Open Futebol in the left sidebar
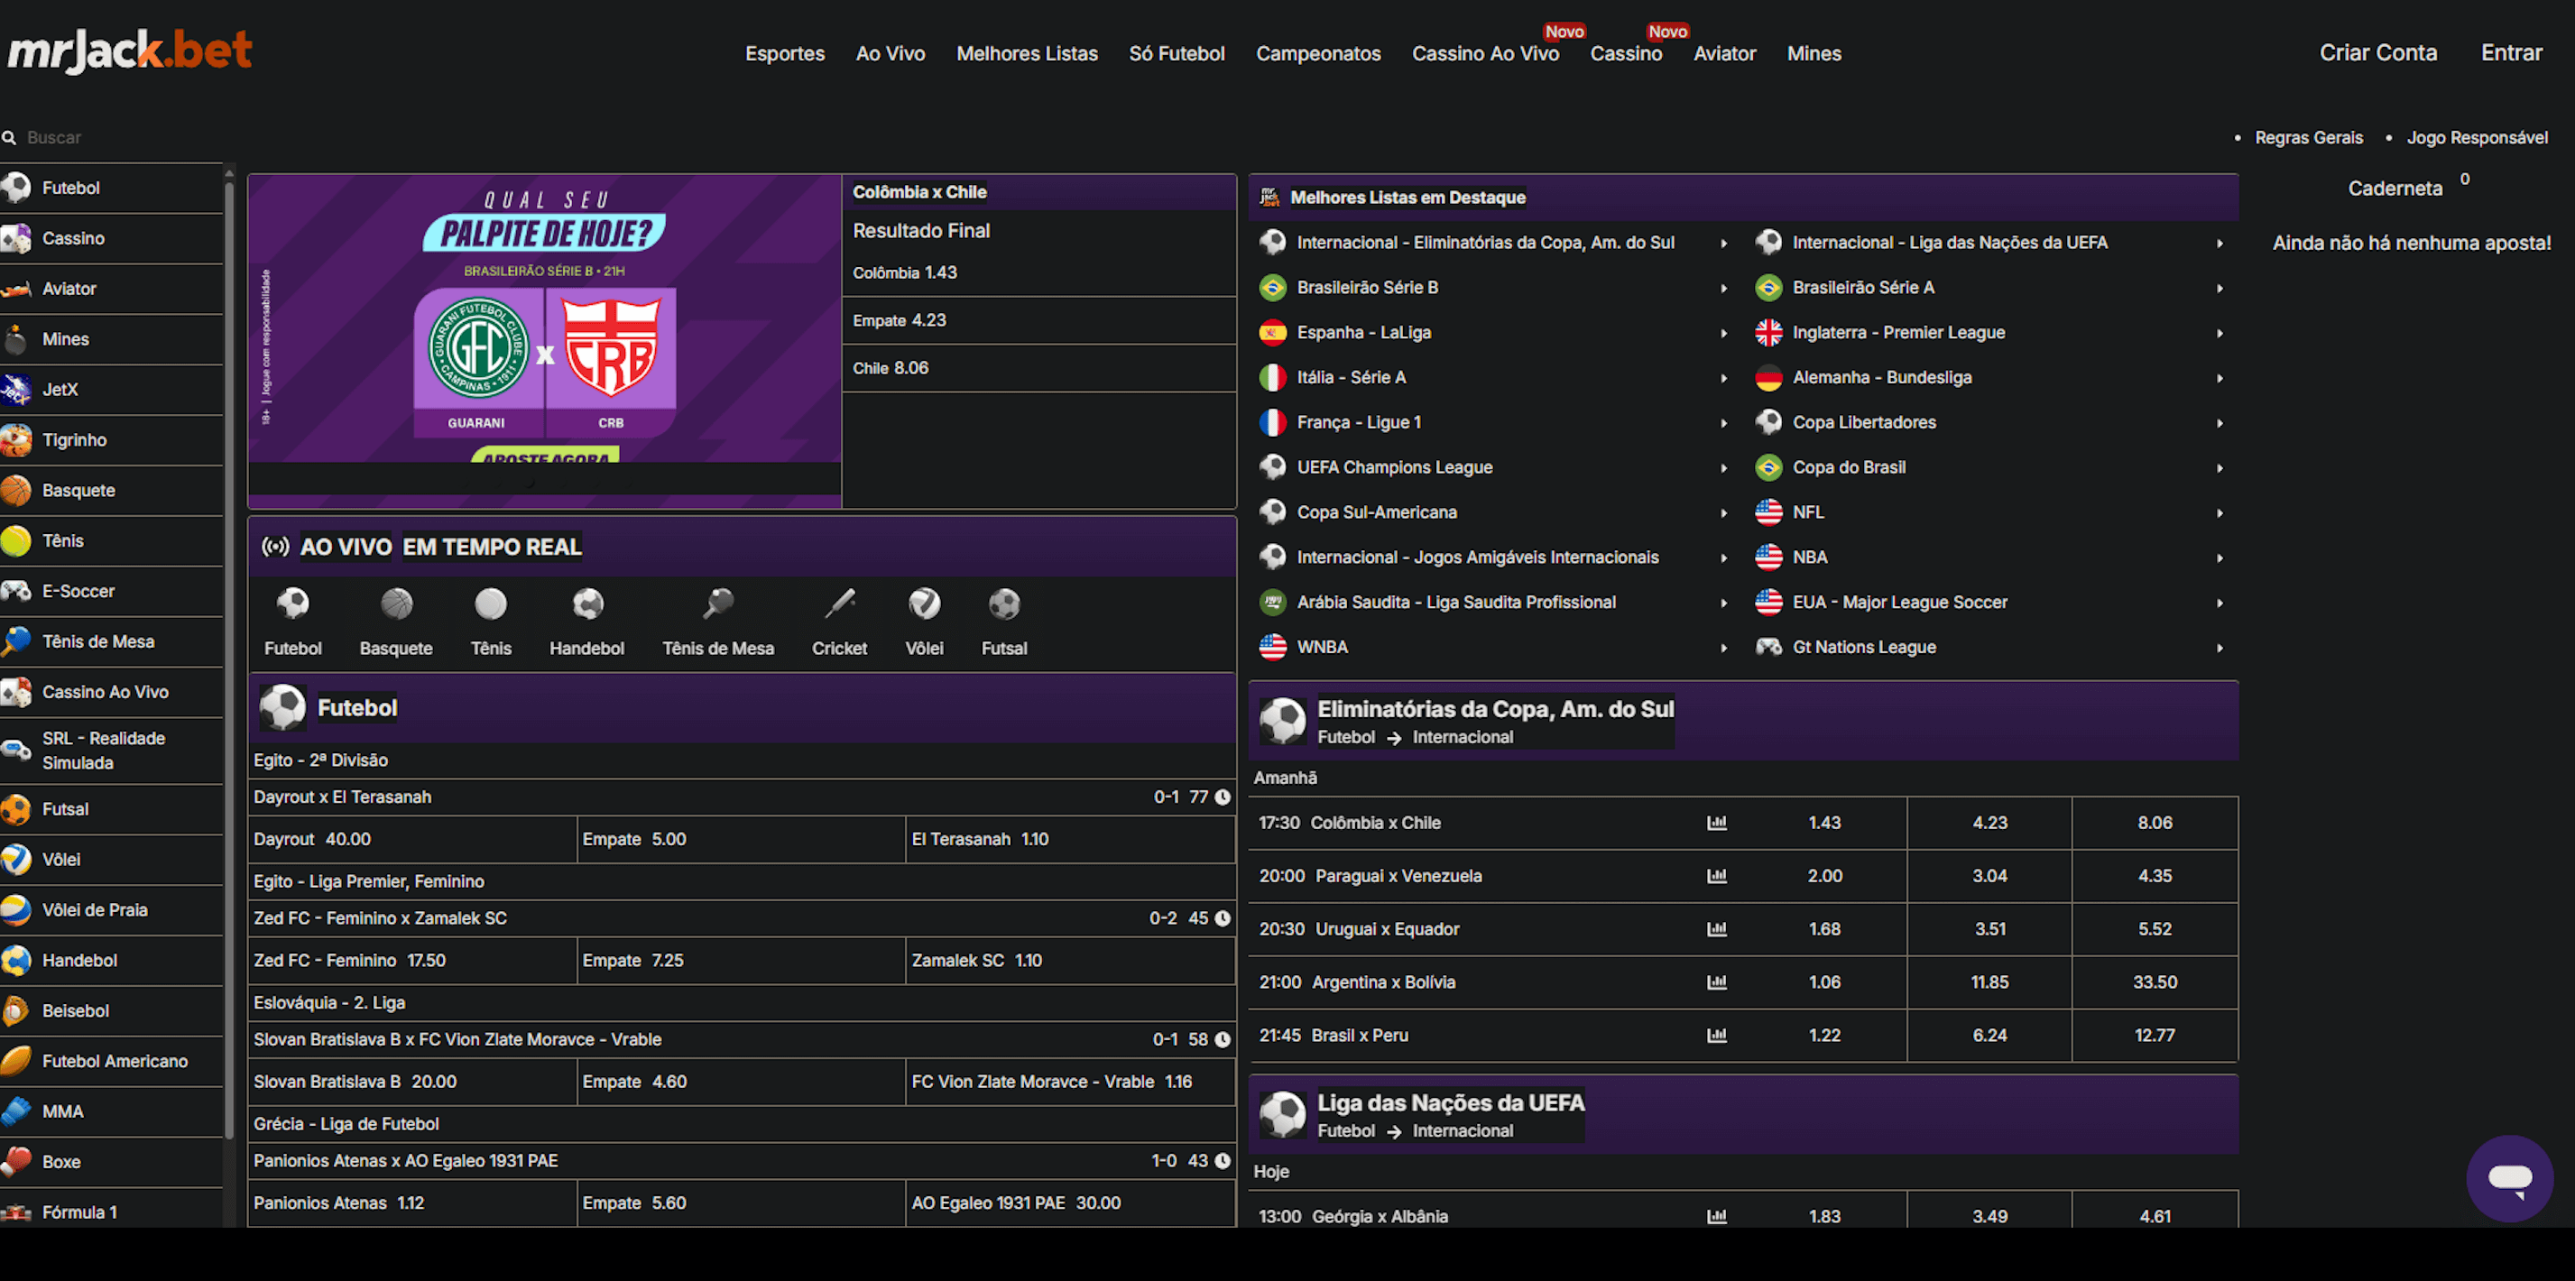 click(x=111, y=188)
